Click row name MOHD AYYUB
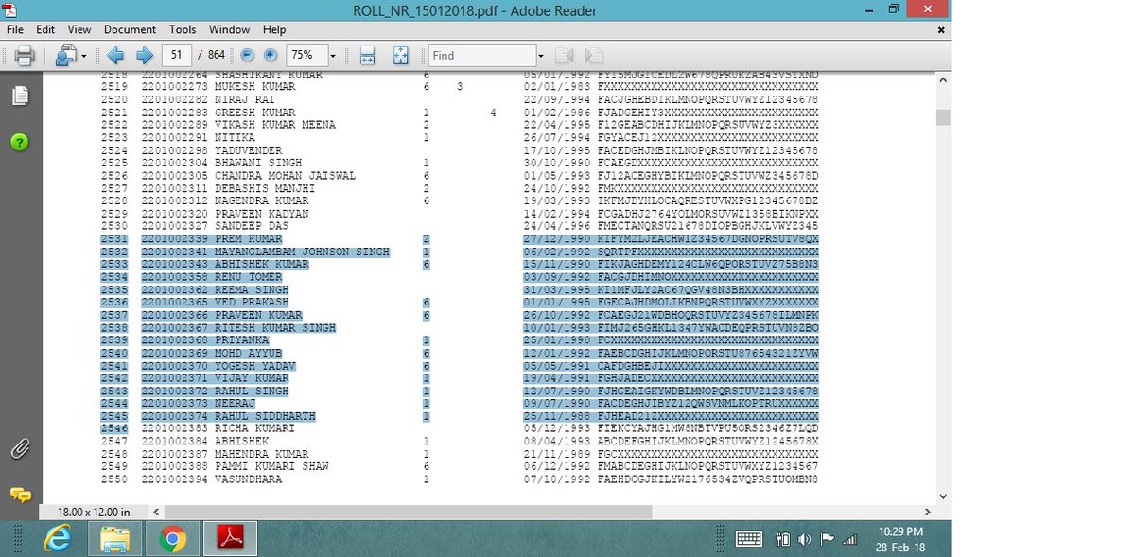The height and width of the screenshot is (557, 1135). pos(248,353)
